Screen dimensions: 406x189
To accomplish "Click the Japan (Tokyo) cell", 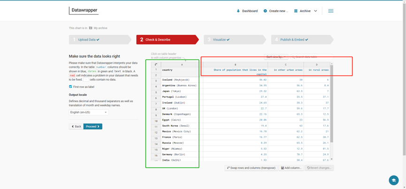I will pos(182,91).
